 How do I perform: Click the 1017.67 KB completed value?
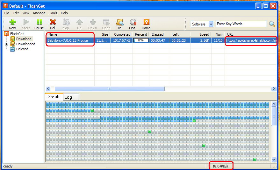tap(122, 40)
